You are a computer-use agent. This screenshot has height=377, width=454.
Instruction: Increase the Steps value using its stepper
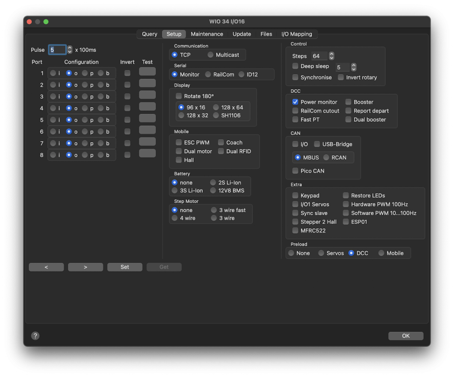(331, 53)
